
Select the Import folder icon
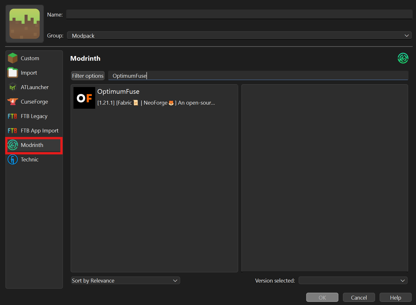[x=13, y=73]
